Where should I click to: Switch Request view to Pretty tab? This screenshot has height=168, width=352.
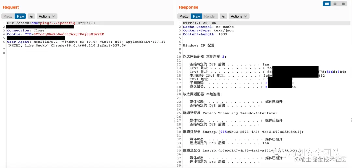[x=8, y=16]
